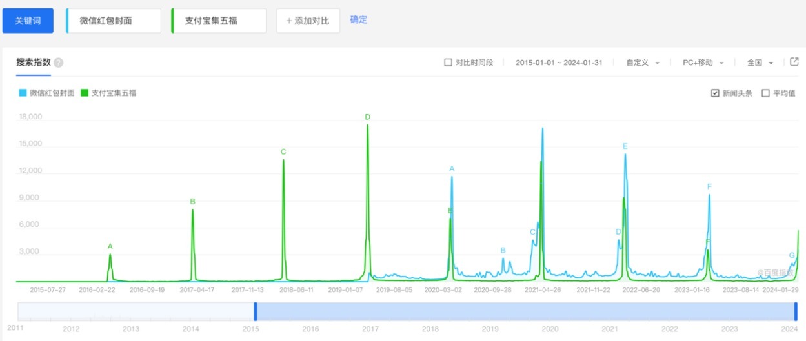Image resolution: width=806 pixels, height=341 pixels.
Task: Click the green 支付宝集五福 legend square
Action: (x=84, y=93)
